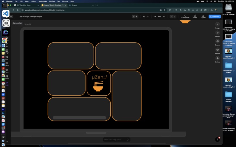Click the 'How can I help you?' field
Image resolution: width=236 pixels, height=147 pixels.
[117, 139]
